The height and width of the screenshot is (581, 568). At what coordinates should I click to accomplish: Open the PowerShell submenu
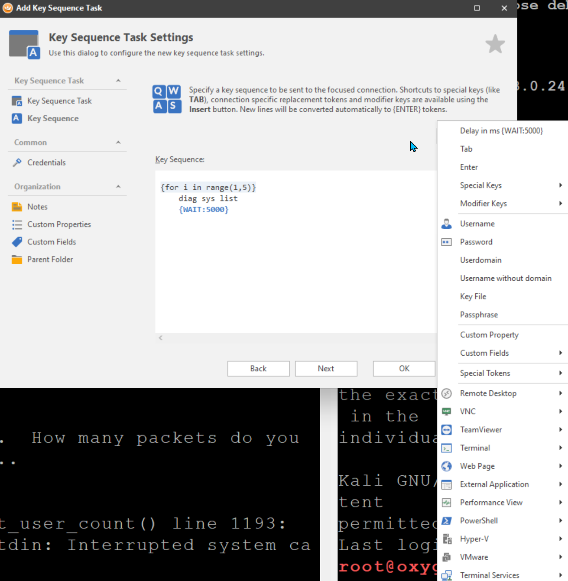click(478, 521)
